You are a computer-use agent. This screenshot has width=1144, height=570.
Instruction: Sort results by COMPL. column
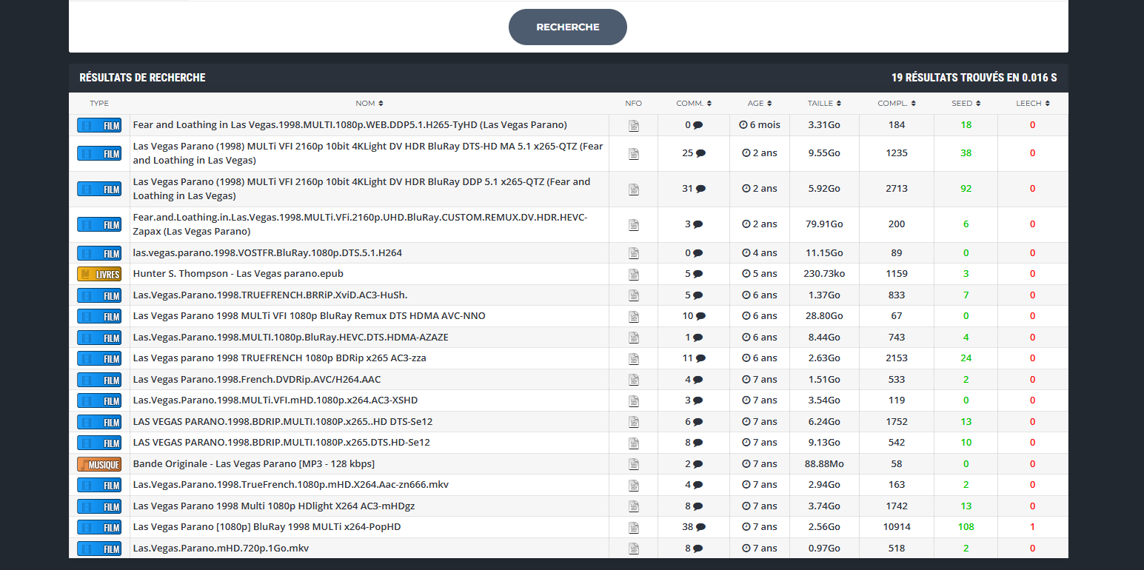click(897, 104)
